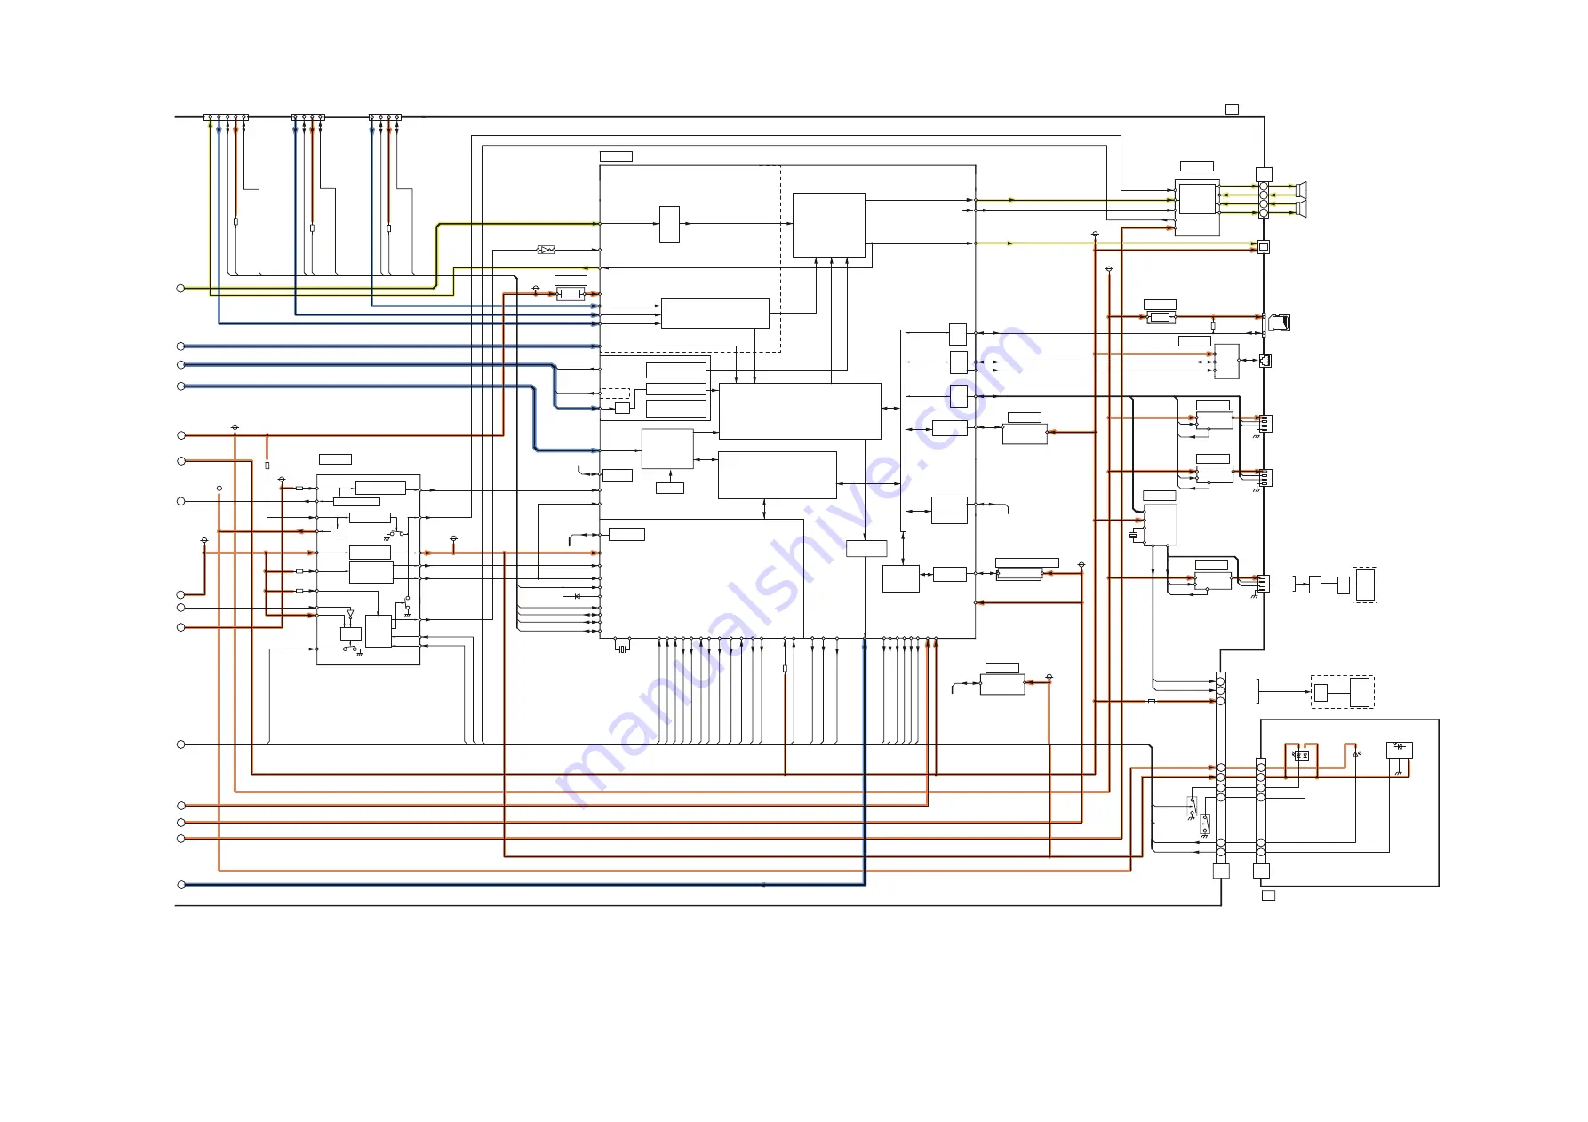The width and height of the screenshot is (1588, 1122).
Task: Click the topmost USB port connector symbol
Action: (x=1265, y=424)
